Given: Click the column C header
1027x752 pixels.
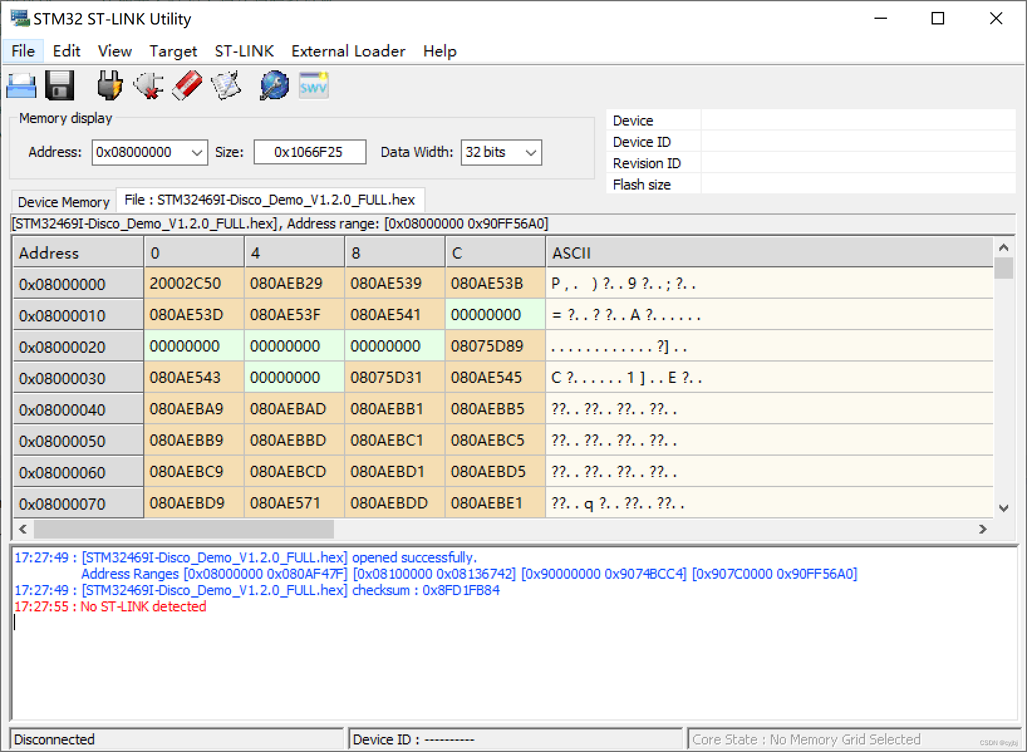Looking at the screenshot, I should (x=495, y=252).
